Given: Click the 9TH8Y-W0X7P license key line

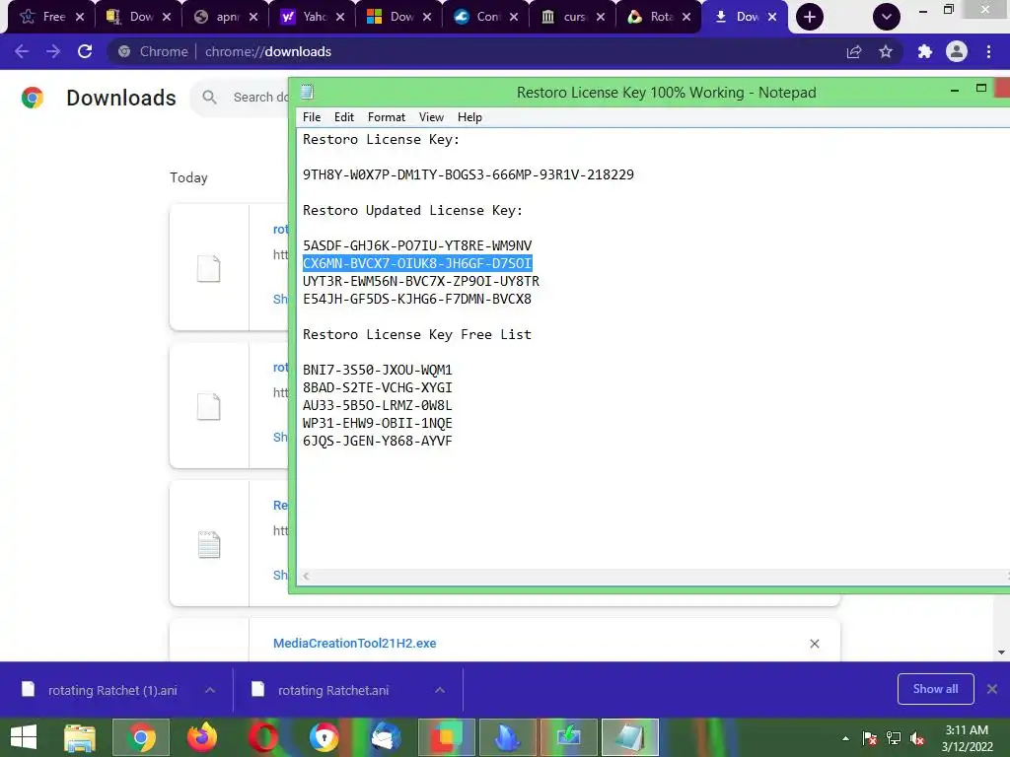Looking at the screenshot, I should point(469,174).
